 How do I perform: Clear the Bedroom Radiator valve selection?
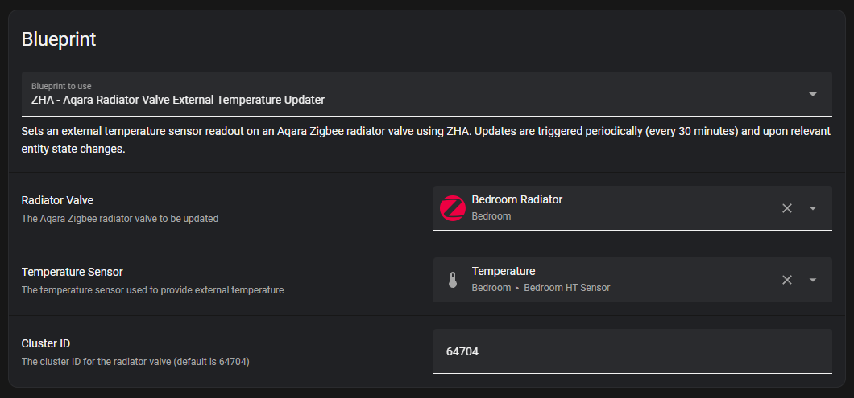(787, 208)
